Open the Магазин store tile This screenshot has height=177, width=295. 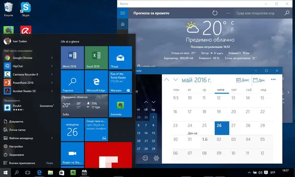point(120,82)
